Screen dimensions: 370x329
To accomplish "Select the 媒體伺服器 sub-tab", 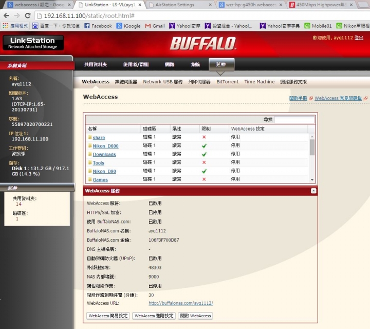I will [126, 82].
